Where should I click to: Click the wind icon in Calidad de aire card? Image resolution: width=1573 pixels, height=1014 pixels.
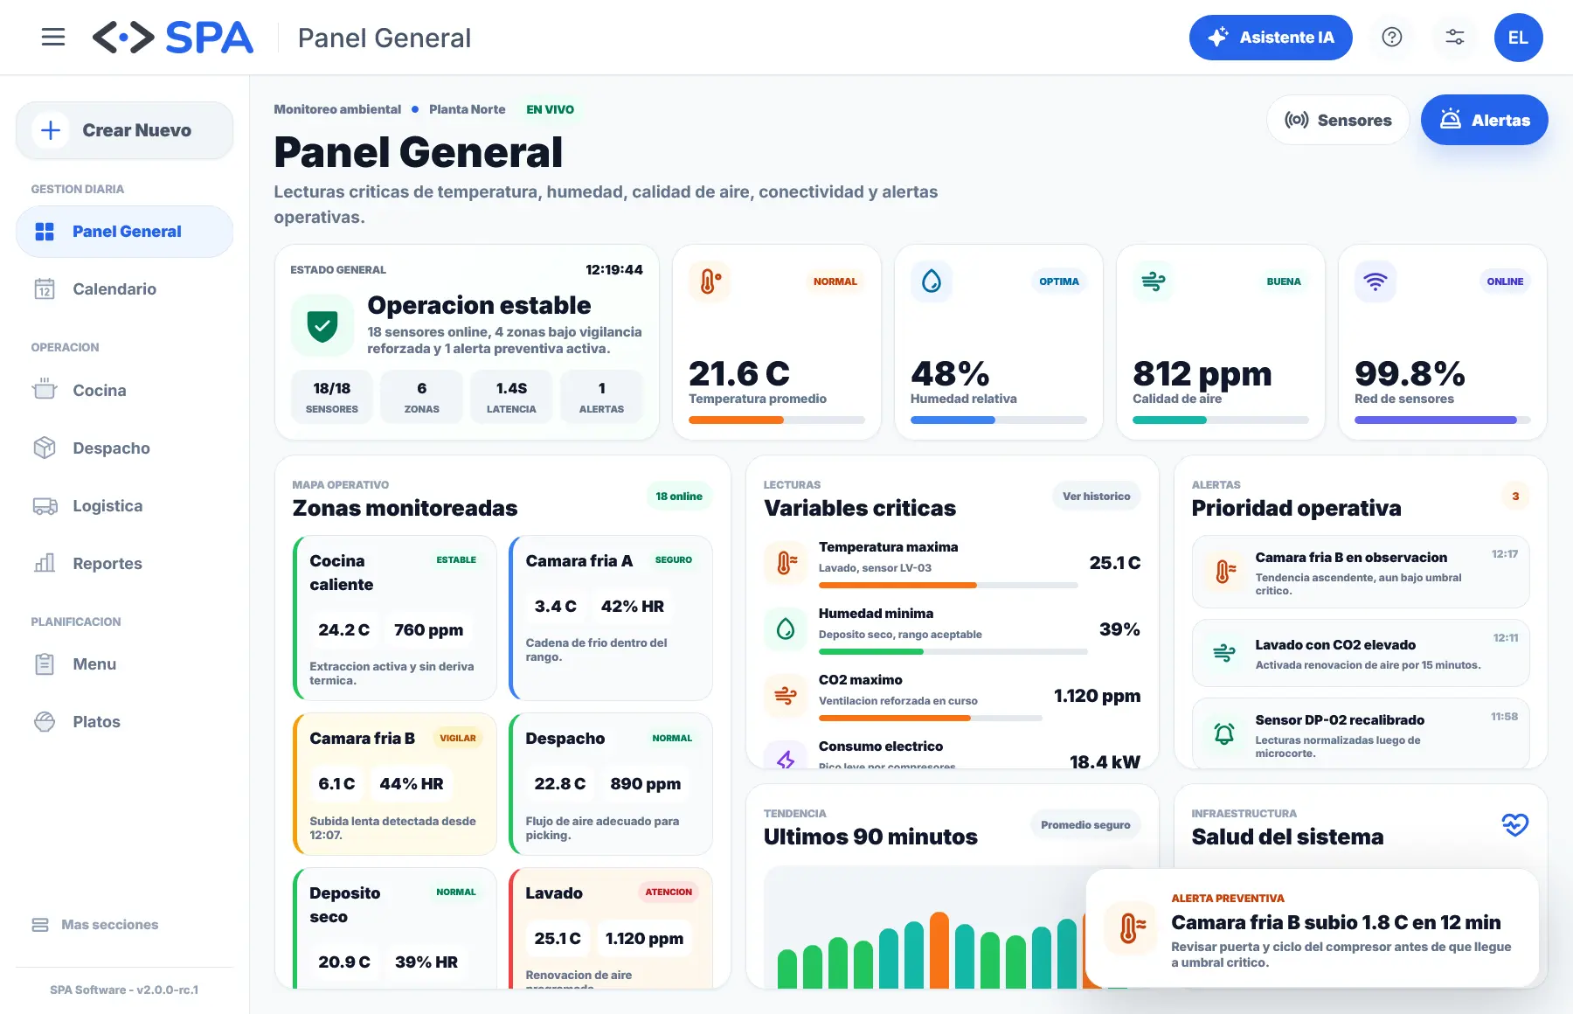[x=1154, y=281]
